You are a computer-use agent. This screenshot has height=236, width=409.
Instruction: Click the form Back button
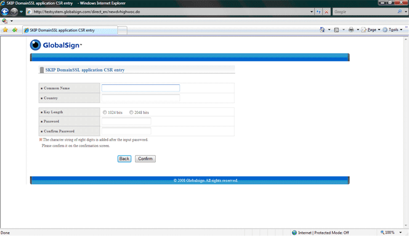click(x=124, y=158)
